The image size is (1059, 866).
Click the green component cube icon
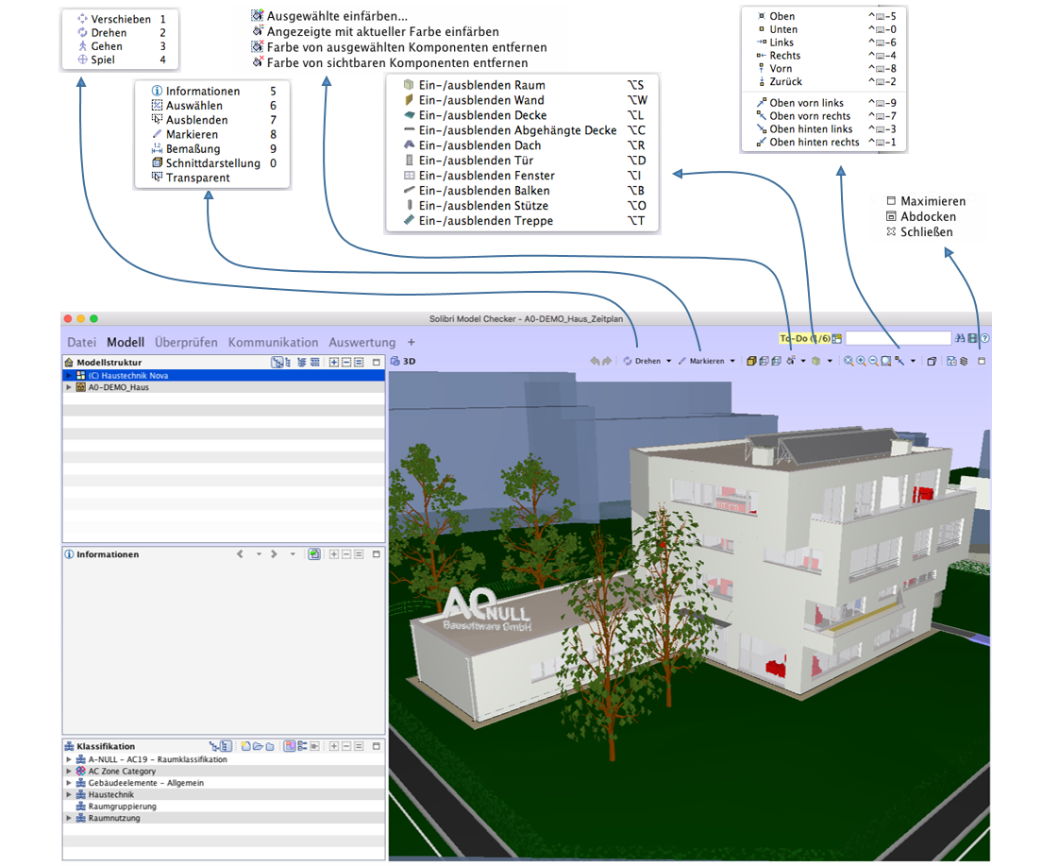point(815,362)
